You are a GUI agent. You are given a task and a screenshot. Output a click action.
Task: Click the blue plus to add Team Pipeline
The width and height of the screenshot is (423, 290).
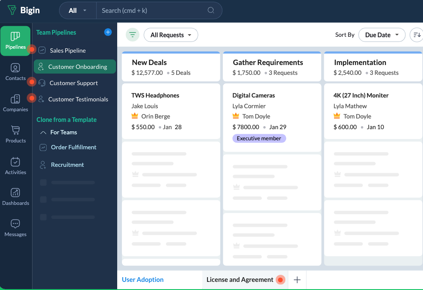(108, 32)
